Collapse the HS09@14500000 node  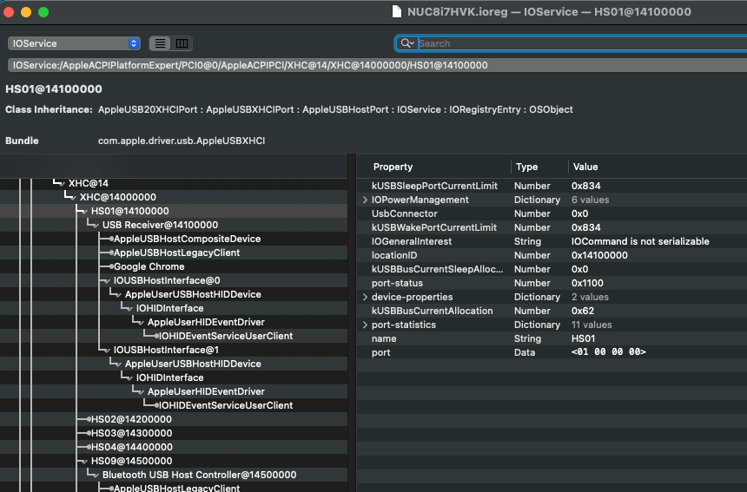click(x=84, y=461)
